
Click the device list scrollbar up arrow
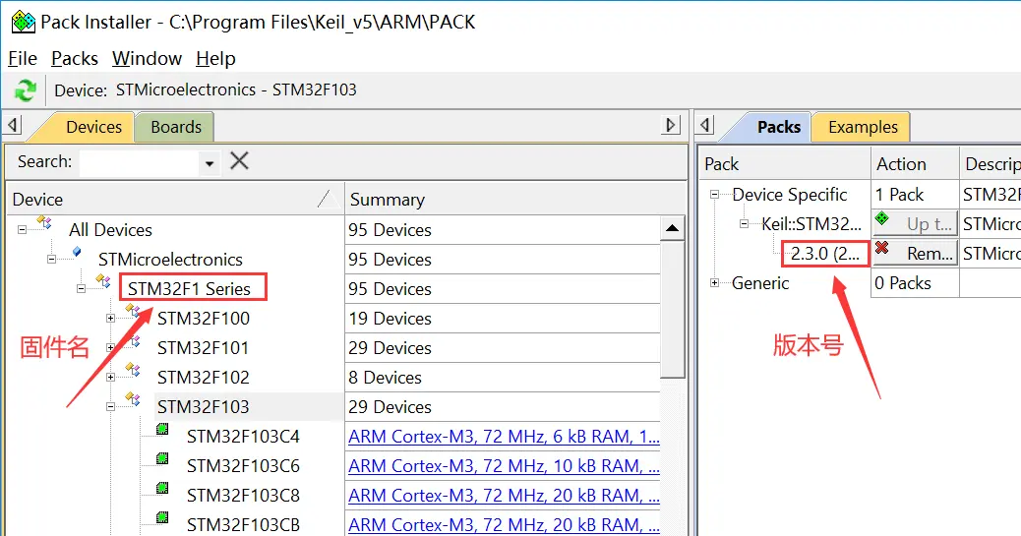pyautogui.click(x=673, y=228)
